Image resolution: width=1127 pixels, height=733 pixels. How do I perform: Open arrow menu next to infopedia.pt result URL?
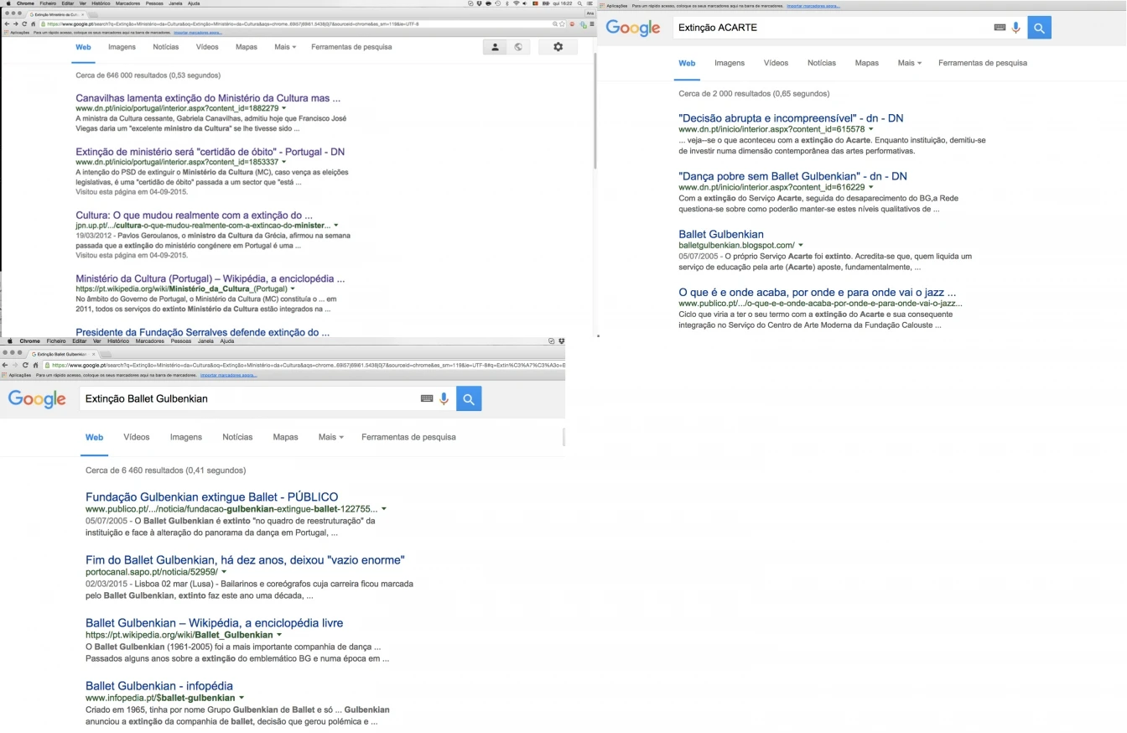(x=241, y=698)
